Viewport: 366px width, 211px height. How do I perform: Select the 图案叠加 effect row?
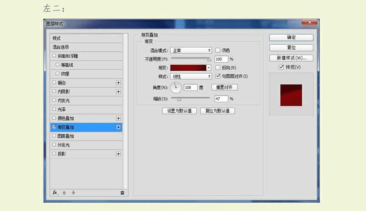(x=86, y=136)
